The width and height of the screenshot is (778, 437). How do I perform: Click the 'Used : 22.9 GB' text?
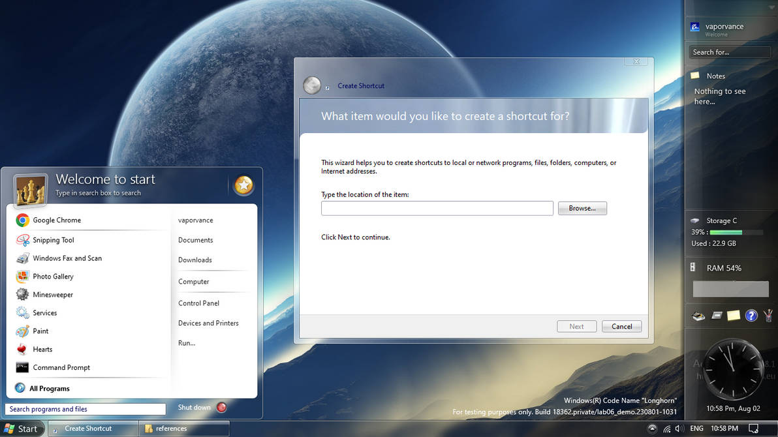point(713,243)
